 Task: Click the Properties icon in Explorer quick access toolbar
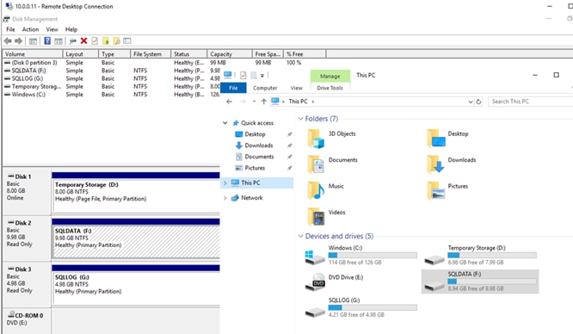click(x=243, y=76)
